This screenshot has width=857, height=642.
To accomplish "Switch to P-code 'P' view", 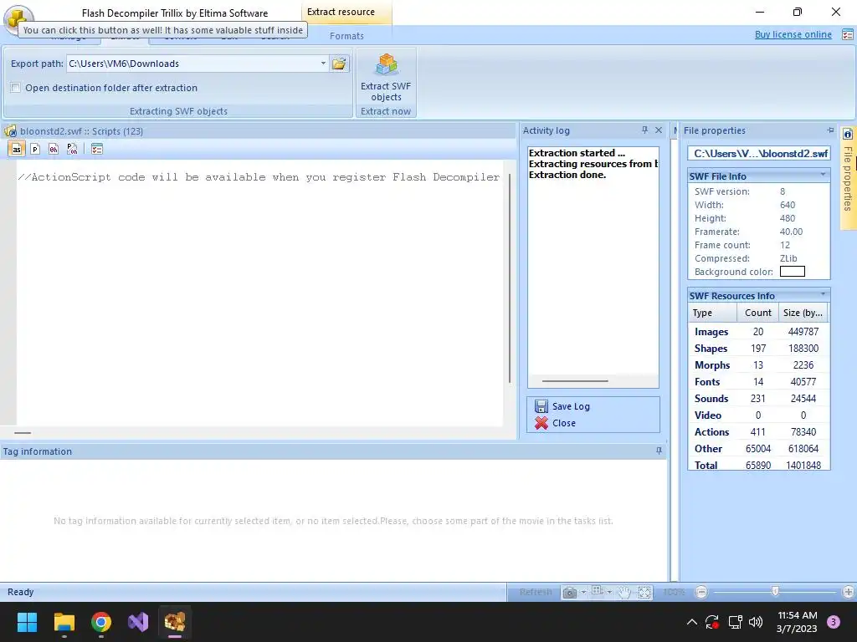I will point(35,149).
